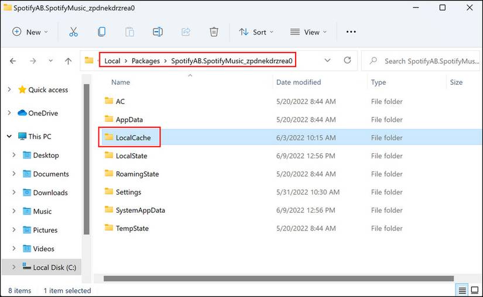Refresh the current folder
The height and width of the screenshot is (297, 483).
click(x=347, y=60)
